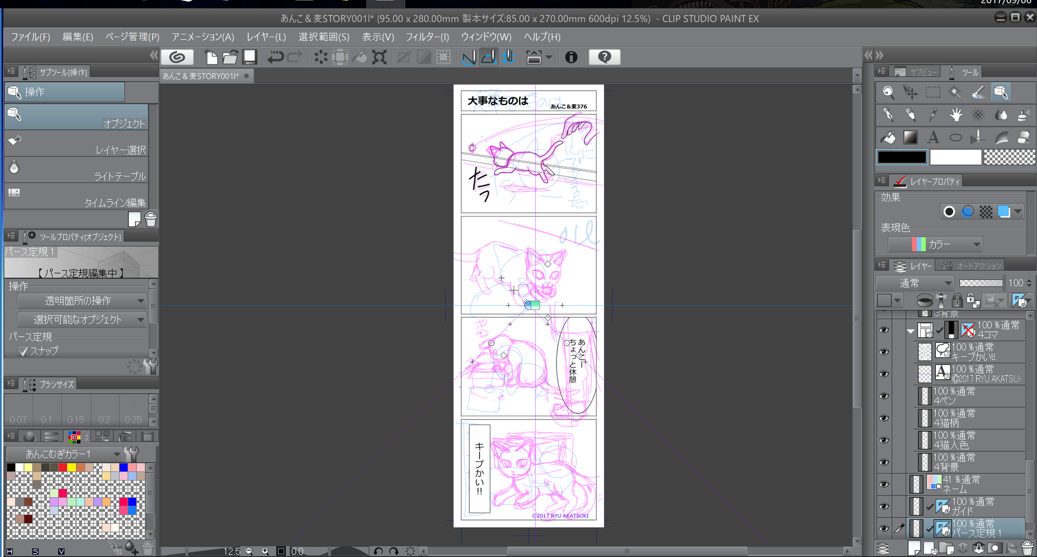The height and width of the screenshot is (557, 1037).
Task: Open the ウィンドウ(W) menu
Action: tap(486, 37)
